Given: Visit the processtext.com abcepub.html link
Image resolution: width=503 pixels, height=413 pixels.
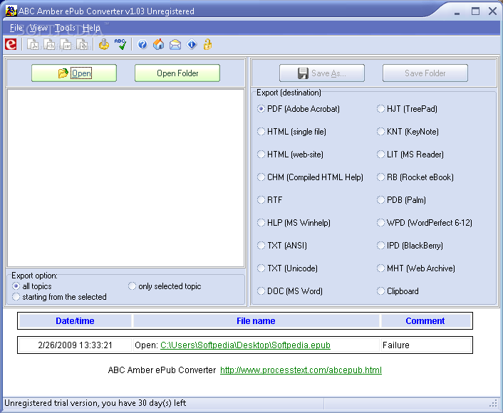Looking at the screenshot, I should tap(301, 370).
